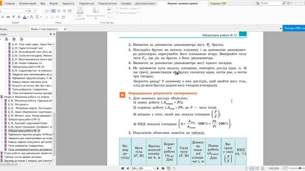Open the tab list dropdown arrow
Screen dimensions: 305x171
tap(280, 28)
